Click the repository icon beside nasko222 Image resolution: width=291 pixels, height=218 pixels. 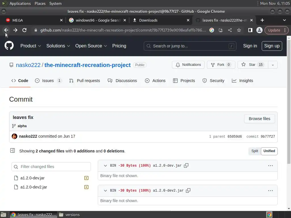(x=11, y=65)
